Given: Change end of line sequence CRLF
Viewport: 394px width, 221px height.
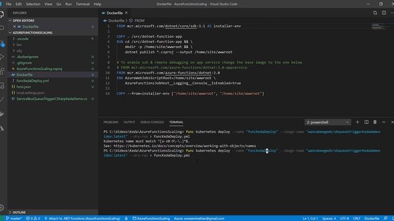Looking at the screenshot, I should (x=356, y=219).
